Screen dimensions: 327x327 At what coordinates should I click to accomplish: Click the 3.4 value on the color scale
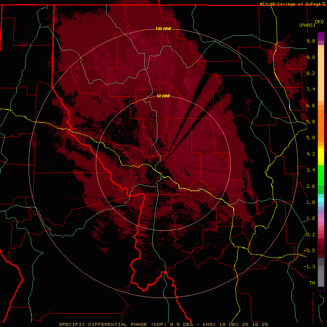pyautogui.click(x=311, y=170)
